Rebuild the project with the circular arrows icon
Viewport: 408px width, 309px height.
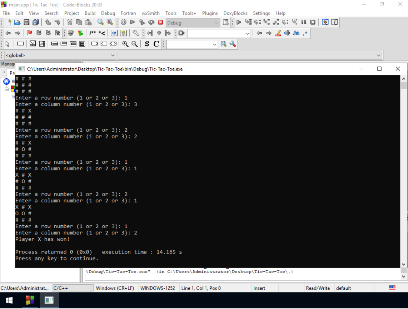click(x=151, y=23)
